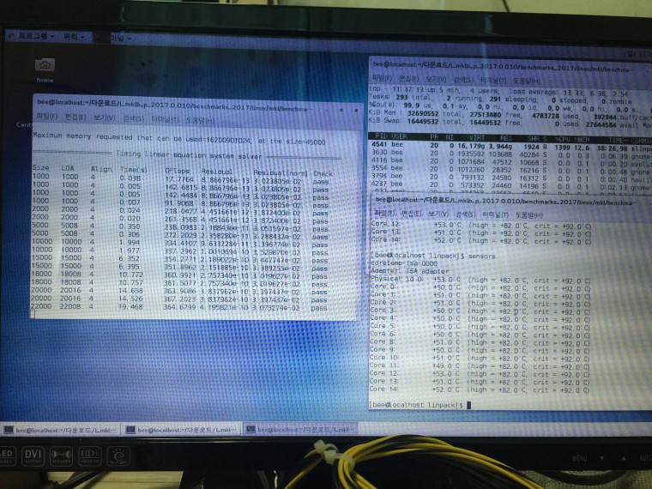Open 검색(S) menu in Linpack results terminal
Viewport: 652px width, 489px height.
click(x=134, y=119)
